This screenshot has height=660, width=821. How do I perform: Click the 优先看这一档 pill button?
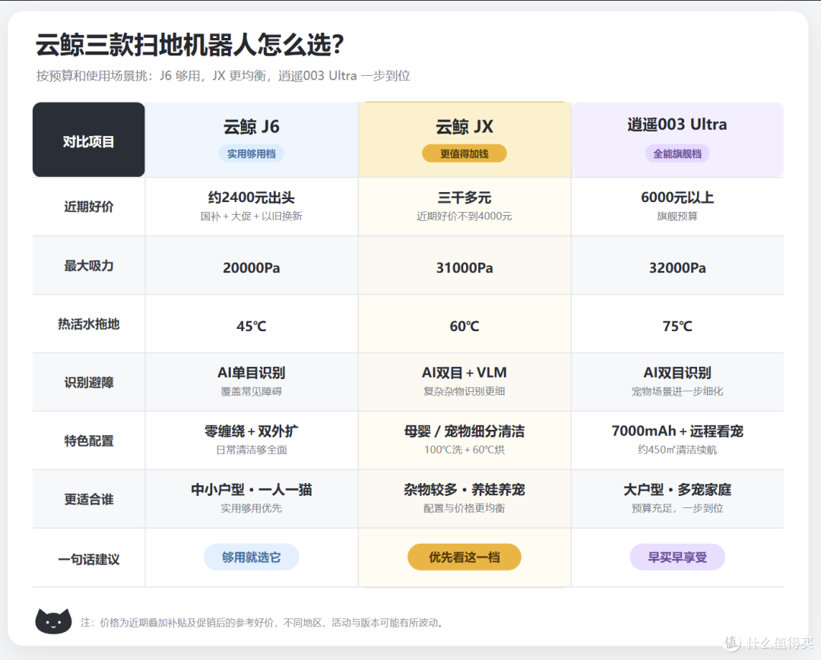click(x=464, y=557)
